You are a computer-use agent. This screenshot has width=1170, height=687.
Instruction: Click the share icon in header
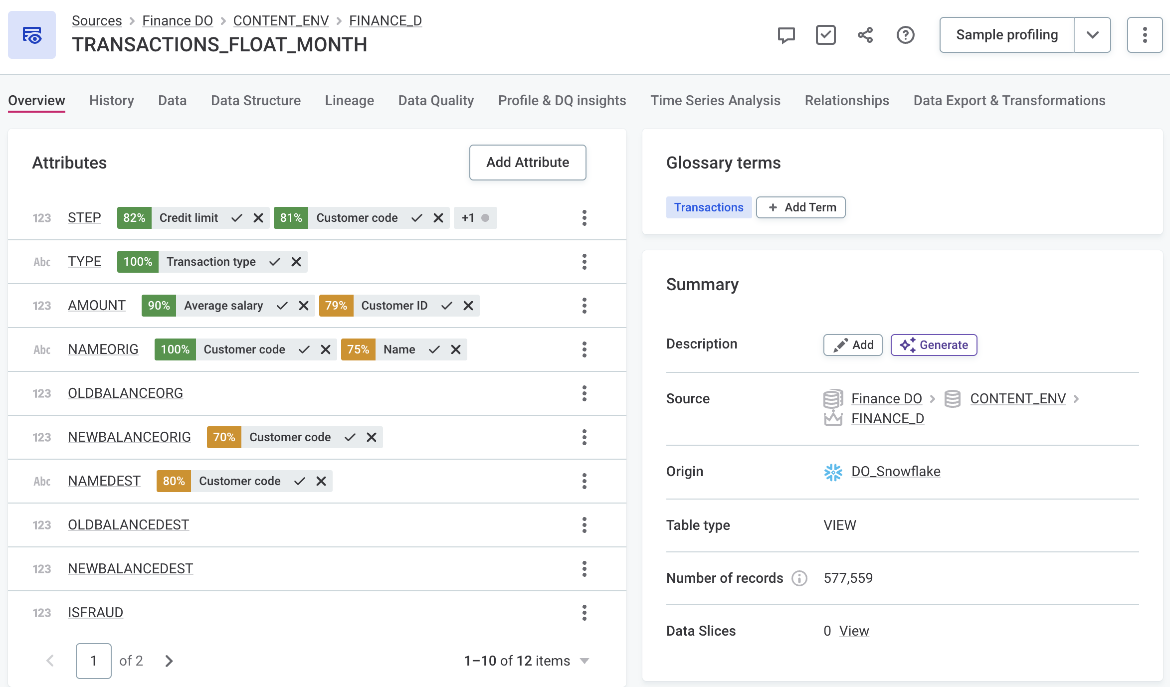(x=865, y=35)
